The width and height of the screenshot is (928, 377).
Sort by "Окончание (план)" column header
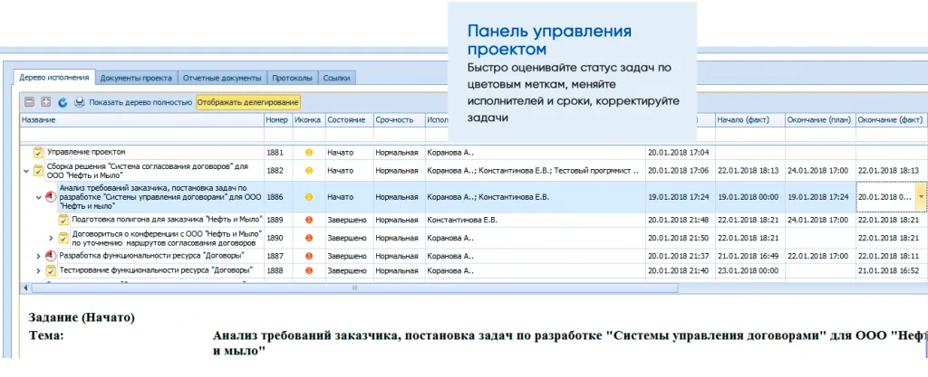820,119
